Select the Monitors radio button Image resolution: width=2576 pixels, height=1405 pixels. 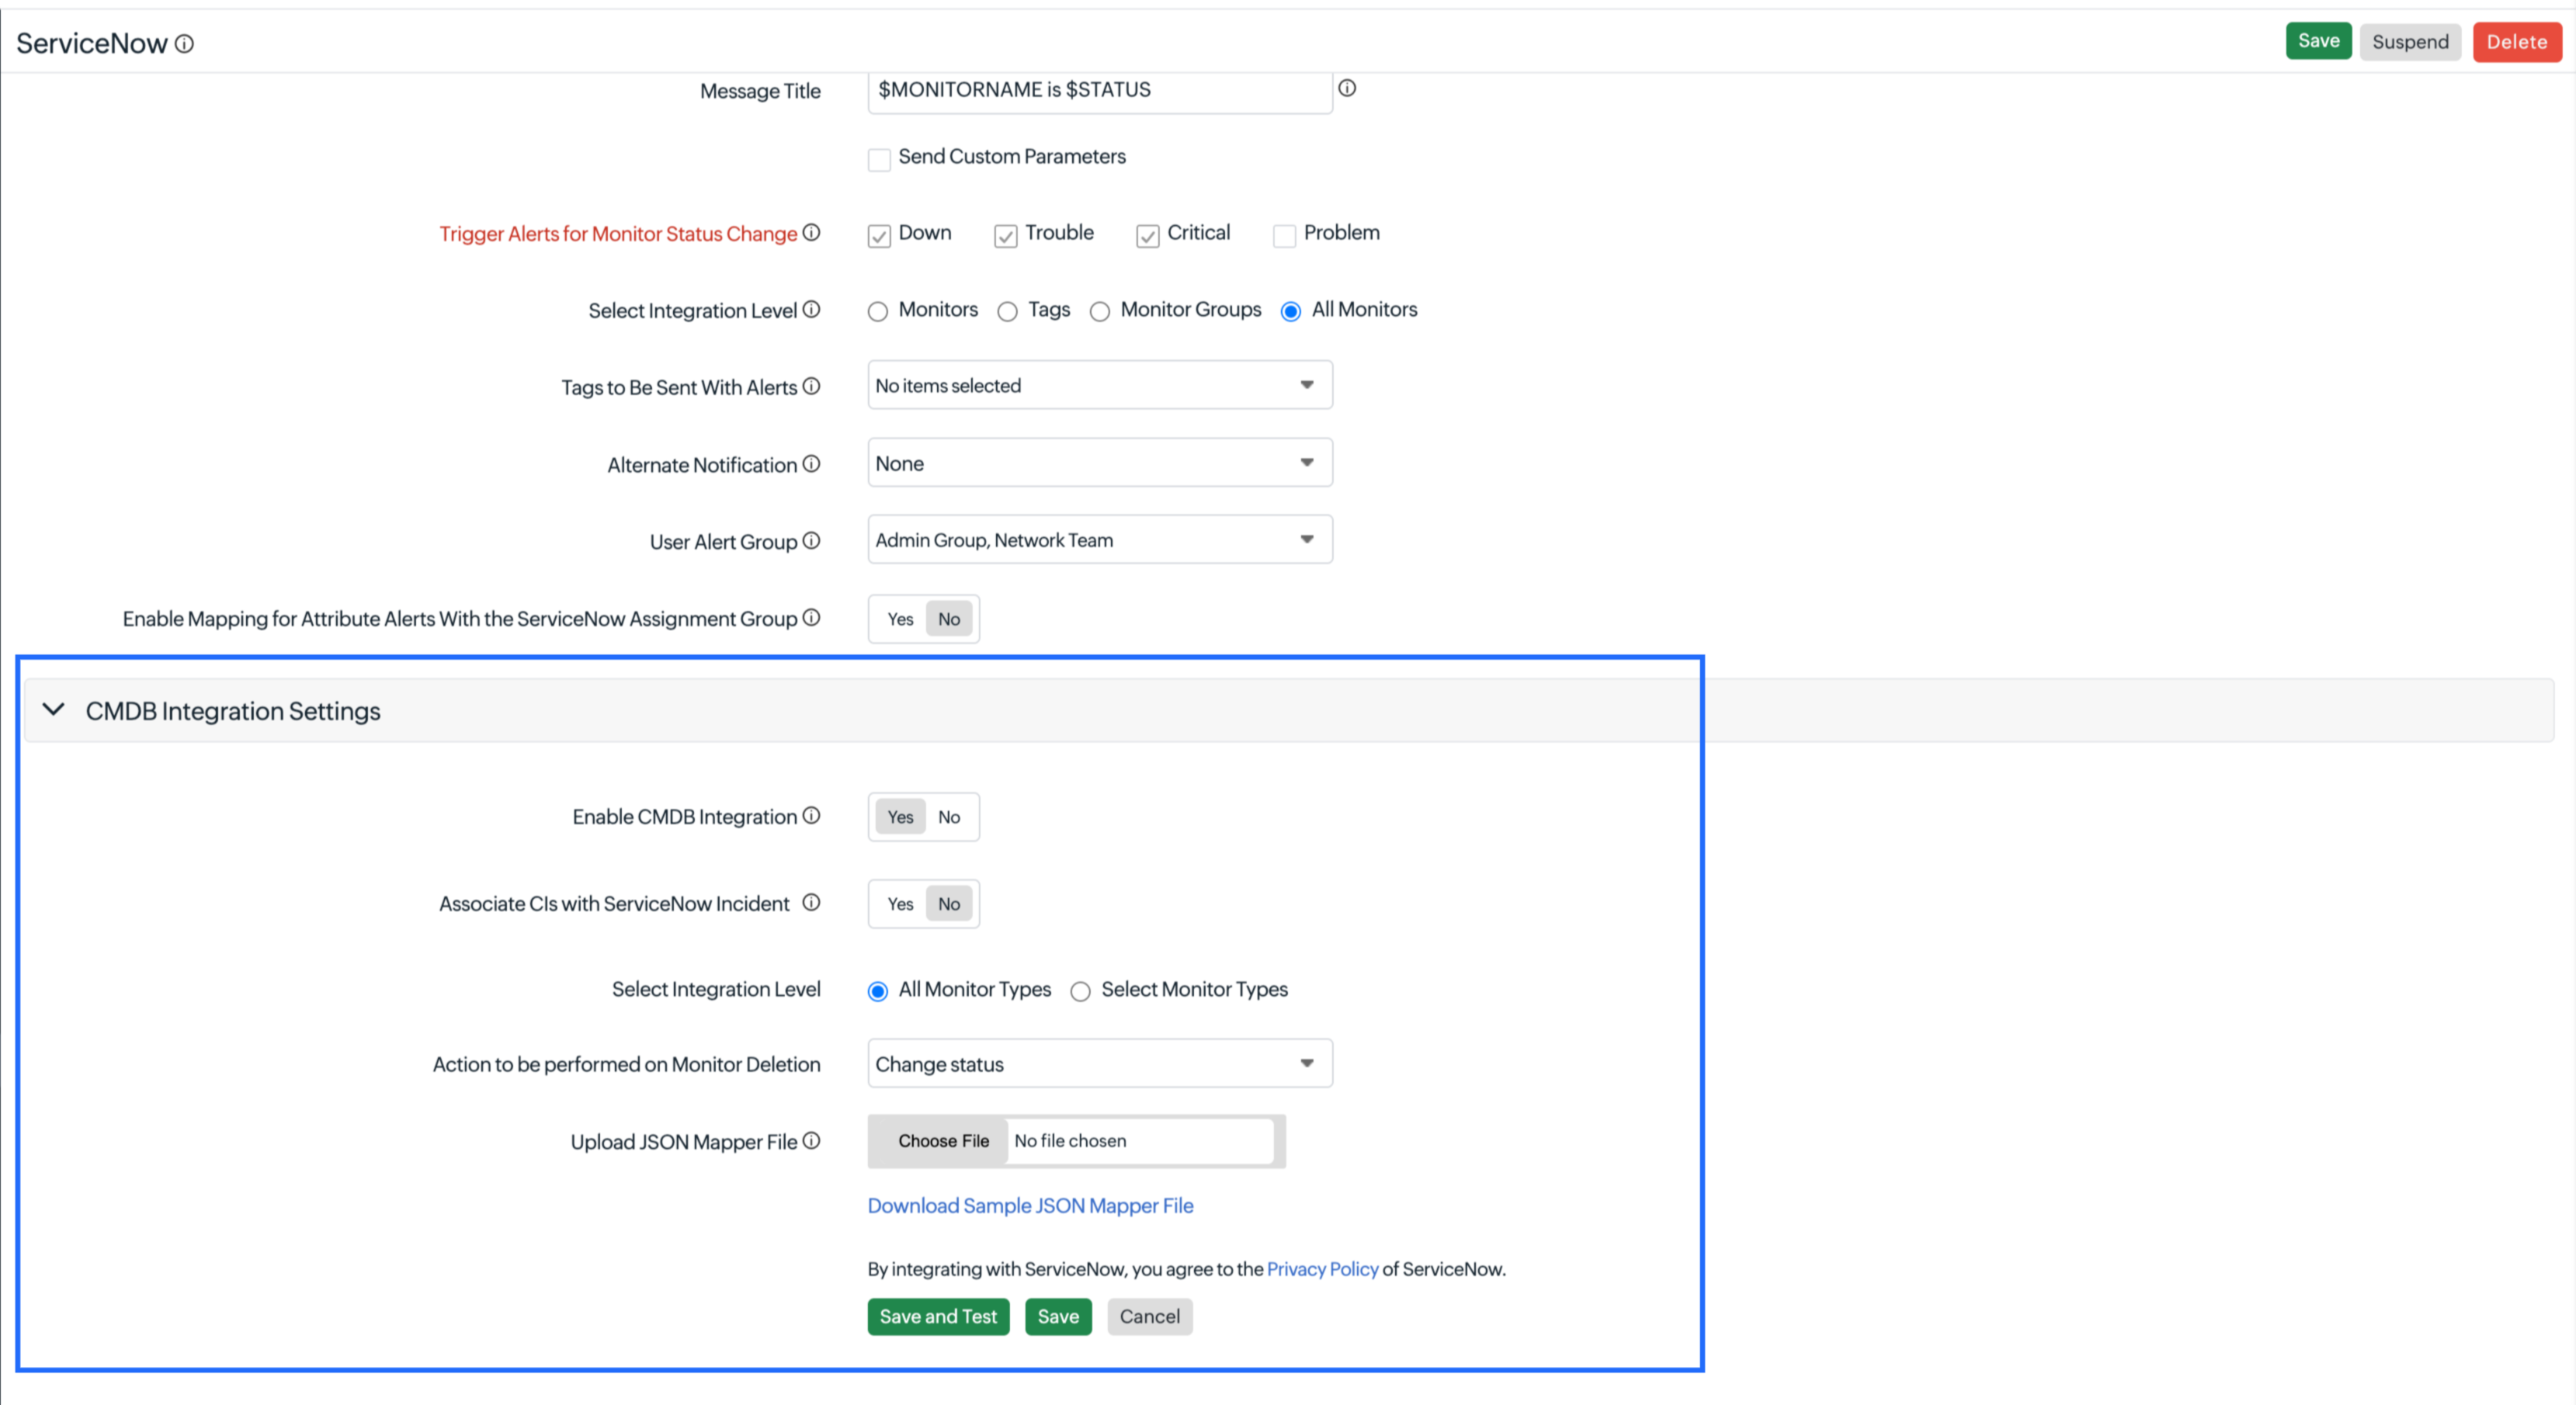(x=878, y=312)
